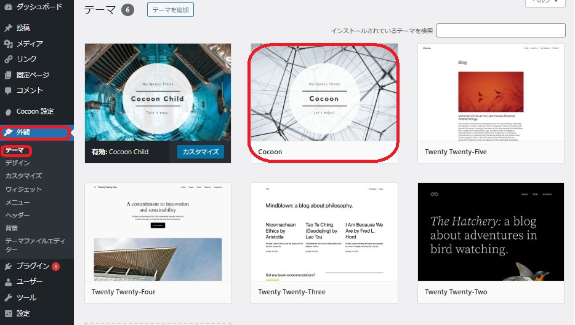Open テーマファイルエディター submenu item
This screenshot has width=575, height=325.
36,245
